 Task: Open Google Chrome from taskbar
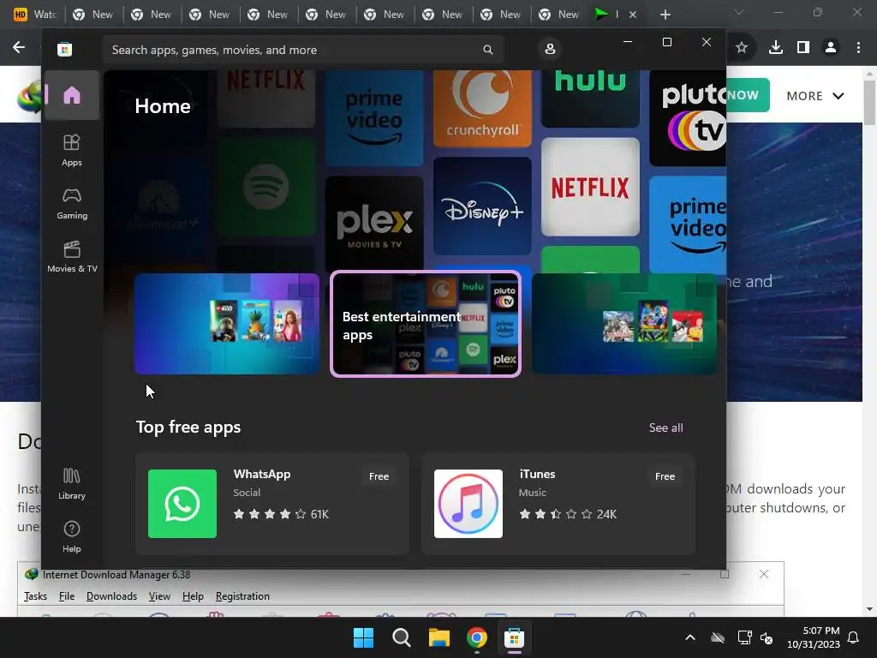476,637
